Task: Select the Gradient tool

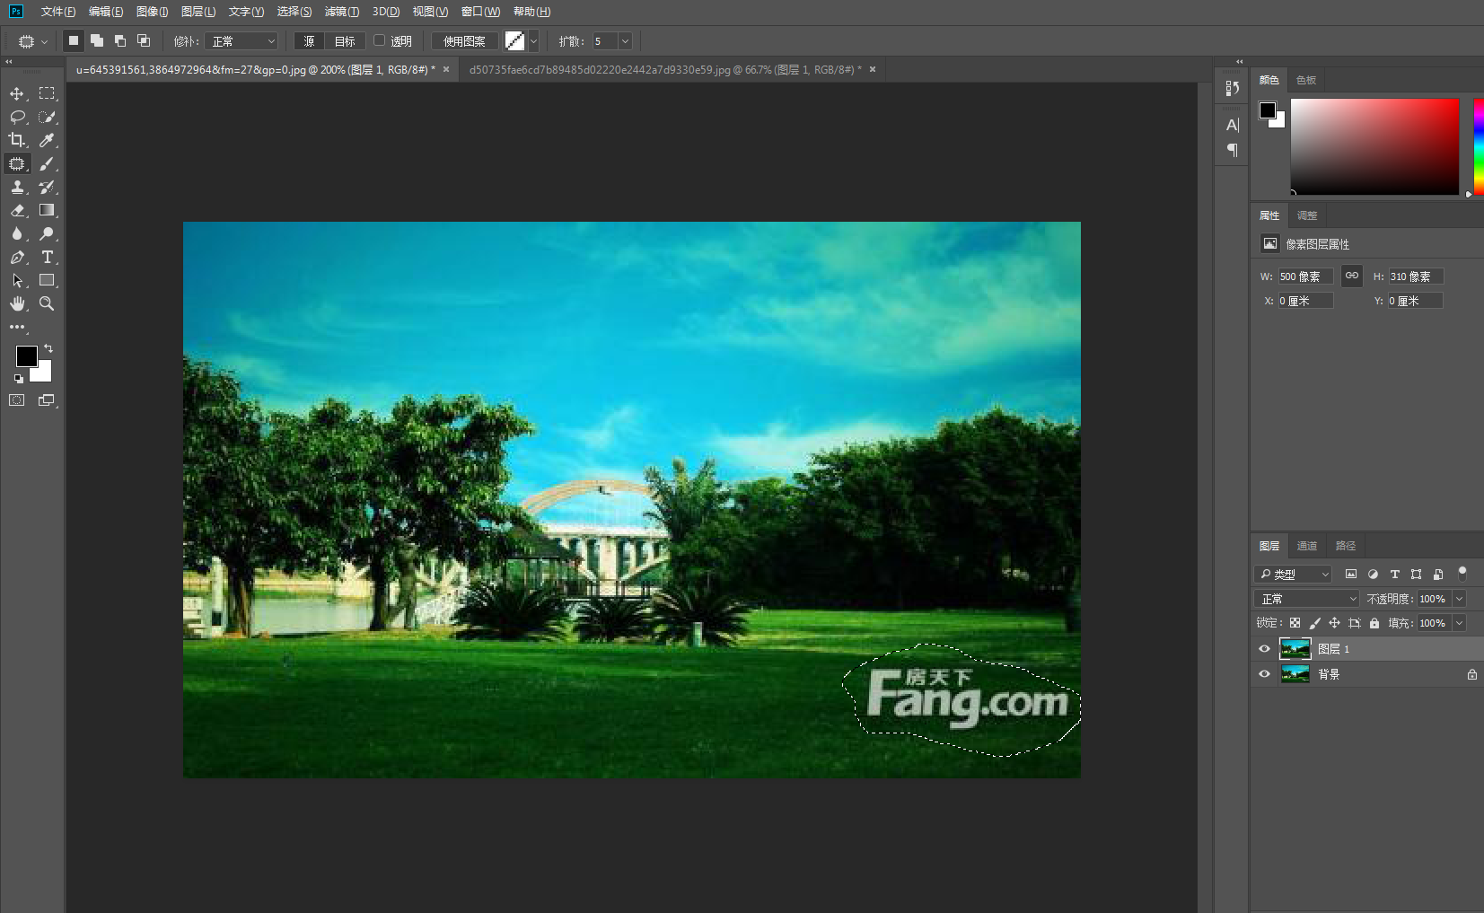Action: pos(47,210)
